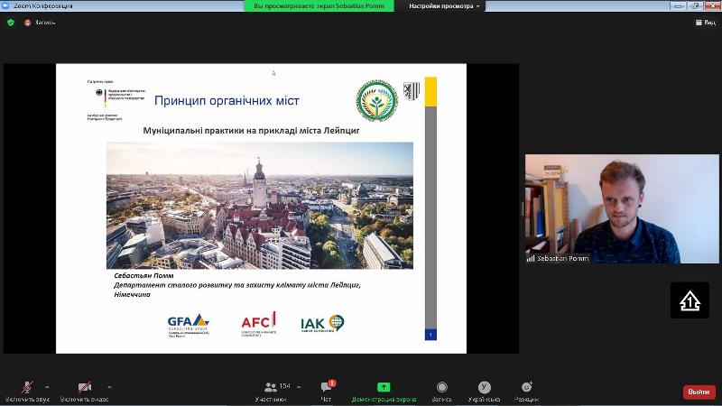Click the upload arrow icon below video
722x406 pixels.
(x=690, y=300)
